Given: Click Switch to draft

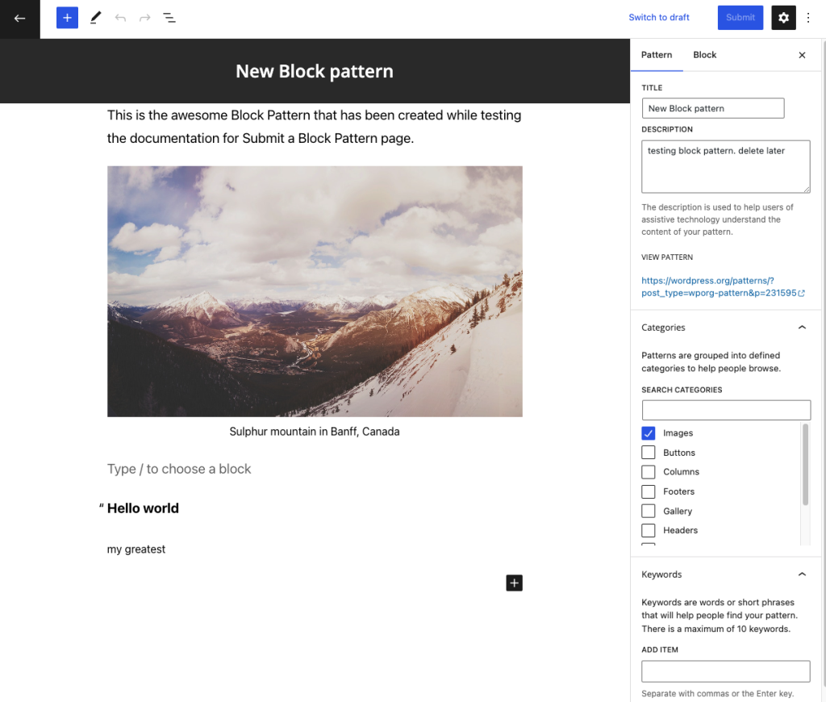Looking at the screenshot, I should pyautogui.click(x=659, y=18).
